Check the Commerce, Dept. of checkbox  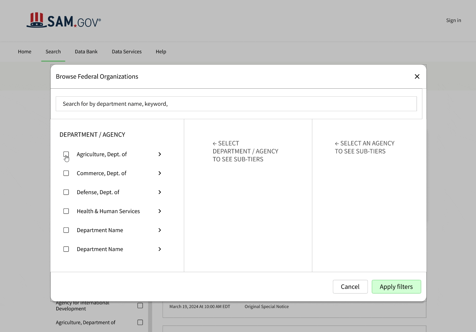(66, 173)
